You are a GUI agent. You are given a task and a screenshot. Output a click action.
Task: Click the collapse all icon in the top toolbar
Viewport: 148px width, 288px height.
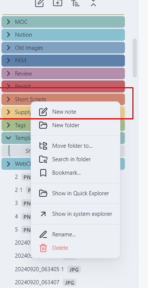pos(94,3)
